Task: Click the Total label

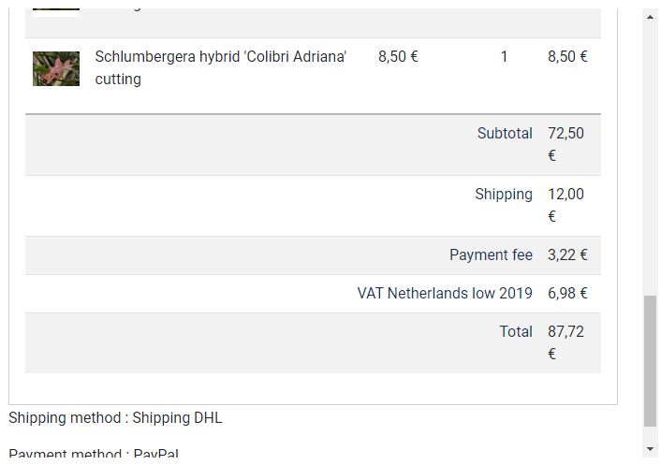Action: [x=516, y=332]
